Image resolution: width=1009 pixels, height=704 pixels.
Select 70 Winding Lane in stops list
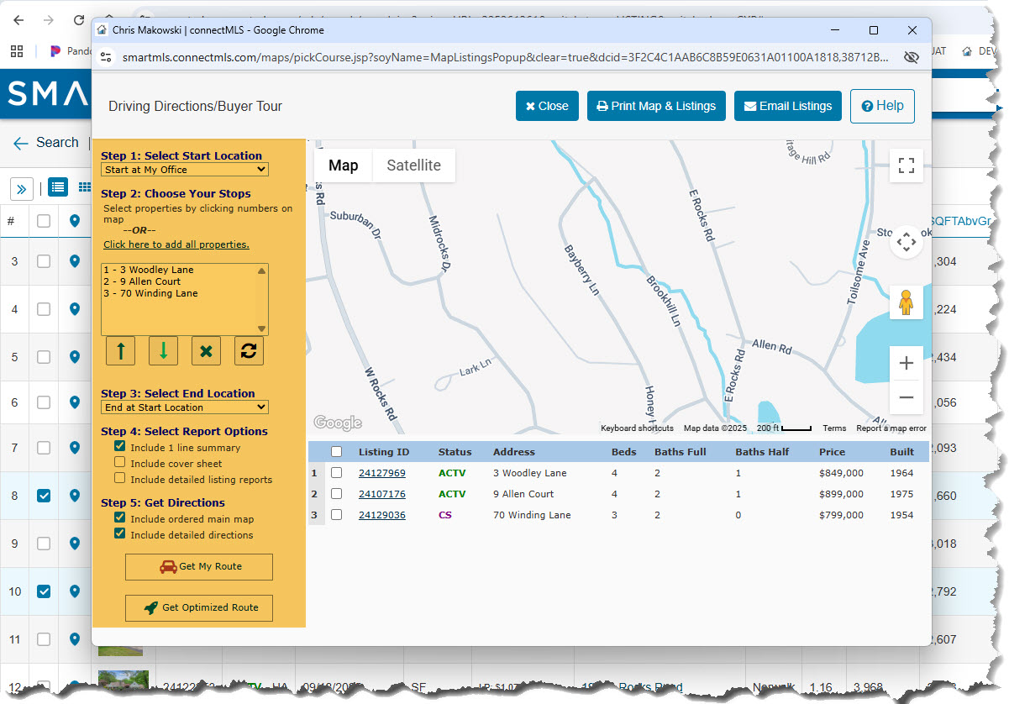(150, 293)
